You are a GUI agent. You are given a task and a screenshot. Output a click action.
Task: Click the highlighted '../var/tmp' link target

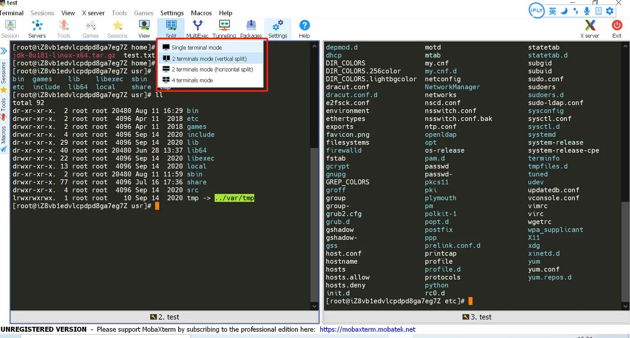[x=234, y=198]
